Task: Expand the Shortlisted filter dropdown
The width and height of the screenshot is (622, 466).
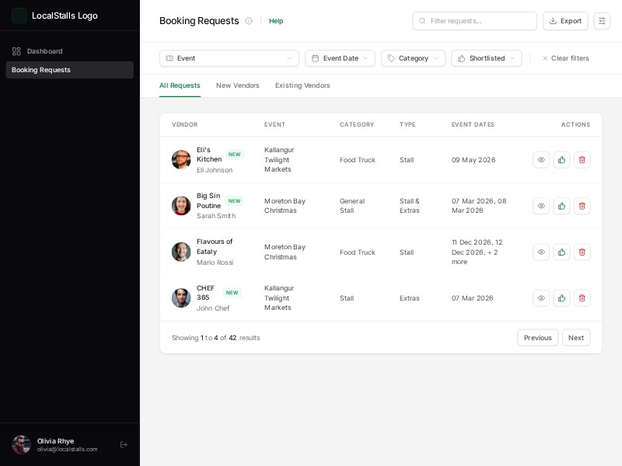Action: point(486,58)
